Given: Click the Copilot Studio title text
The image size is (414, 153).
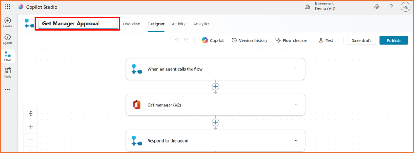Looking at the screenshot, I should [42, 7].
